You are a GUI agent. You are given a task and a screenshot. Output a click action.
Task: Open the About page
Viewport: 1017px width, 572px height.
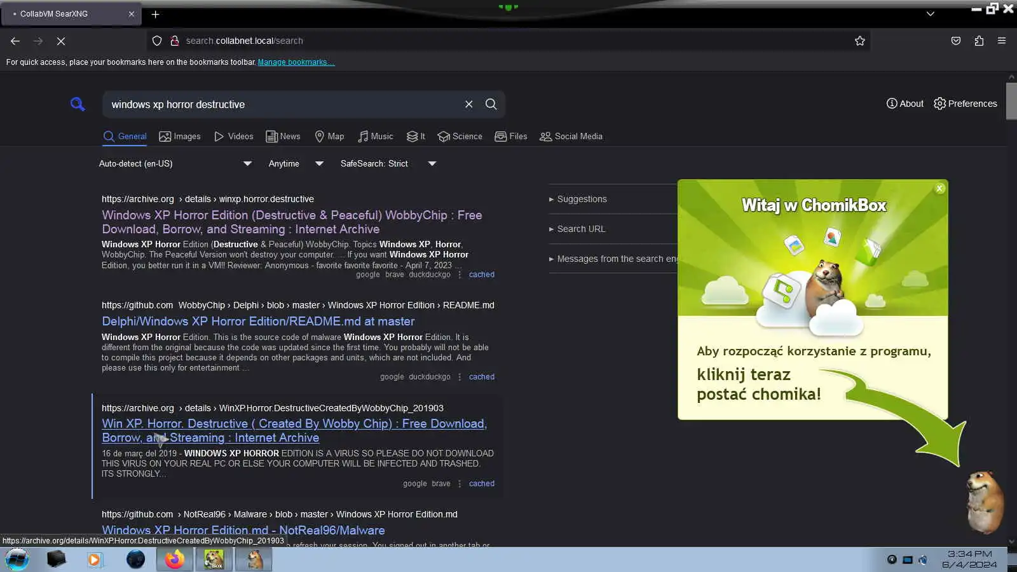[905, 104]
